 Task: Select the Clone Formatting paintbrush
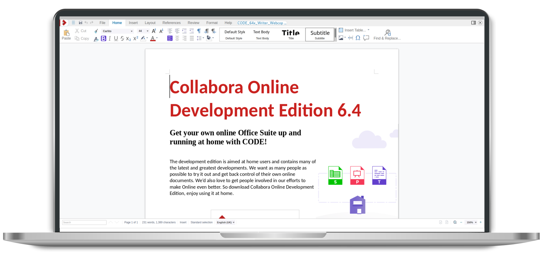click(x=96, y=31)
